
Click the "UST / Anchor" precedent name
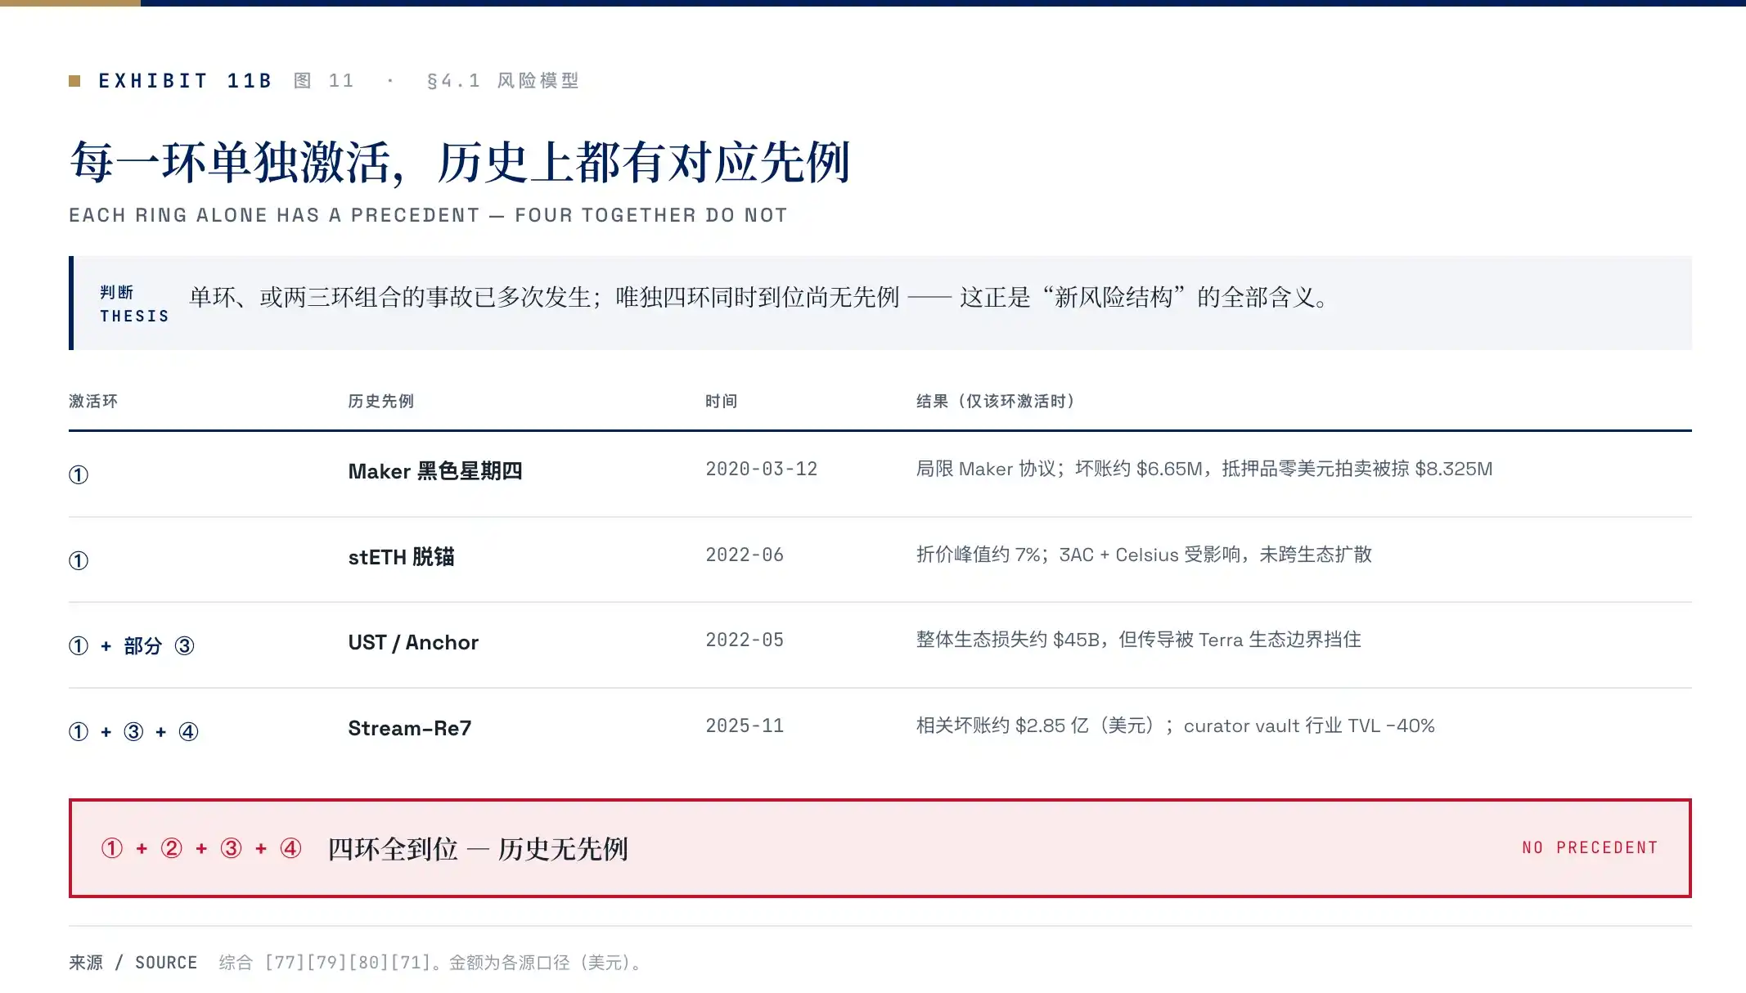(x=413, y=642)
